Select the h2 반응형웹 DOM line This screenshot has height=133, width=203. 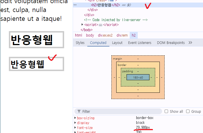[138, 5]
